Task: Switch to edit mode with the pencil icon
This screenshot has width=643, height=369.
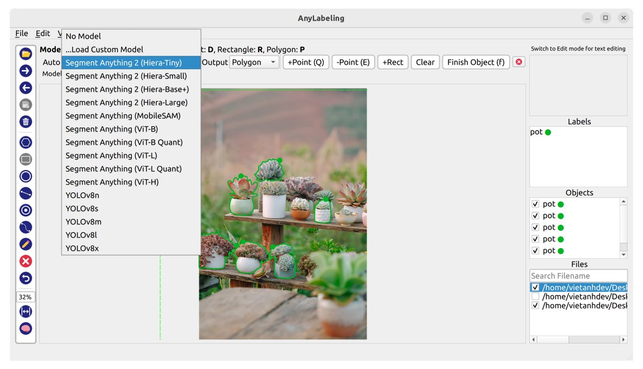Action: [26, 244]
